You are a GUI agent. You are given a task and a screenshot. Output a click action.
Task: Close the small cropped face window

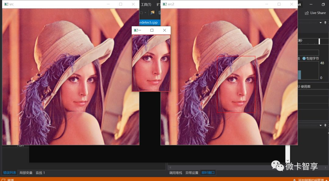164,30
